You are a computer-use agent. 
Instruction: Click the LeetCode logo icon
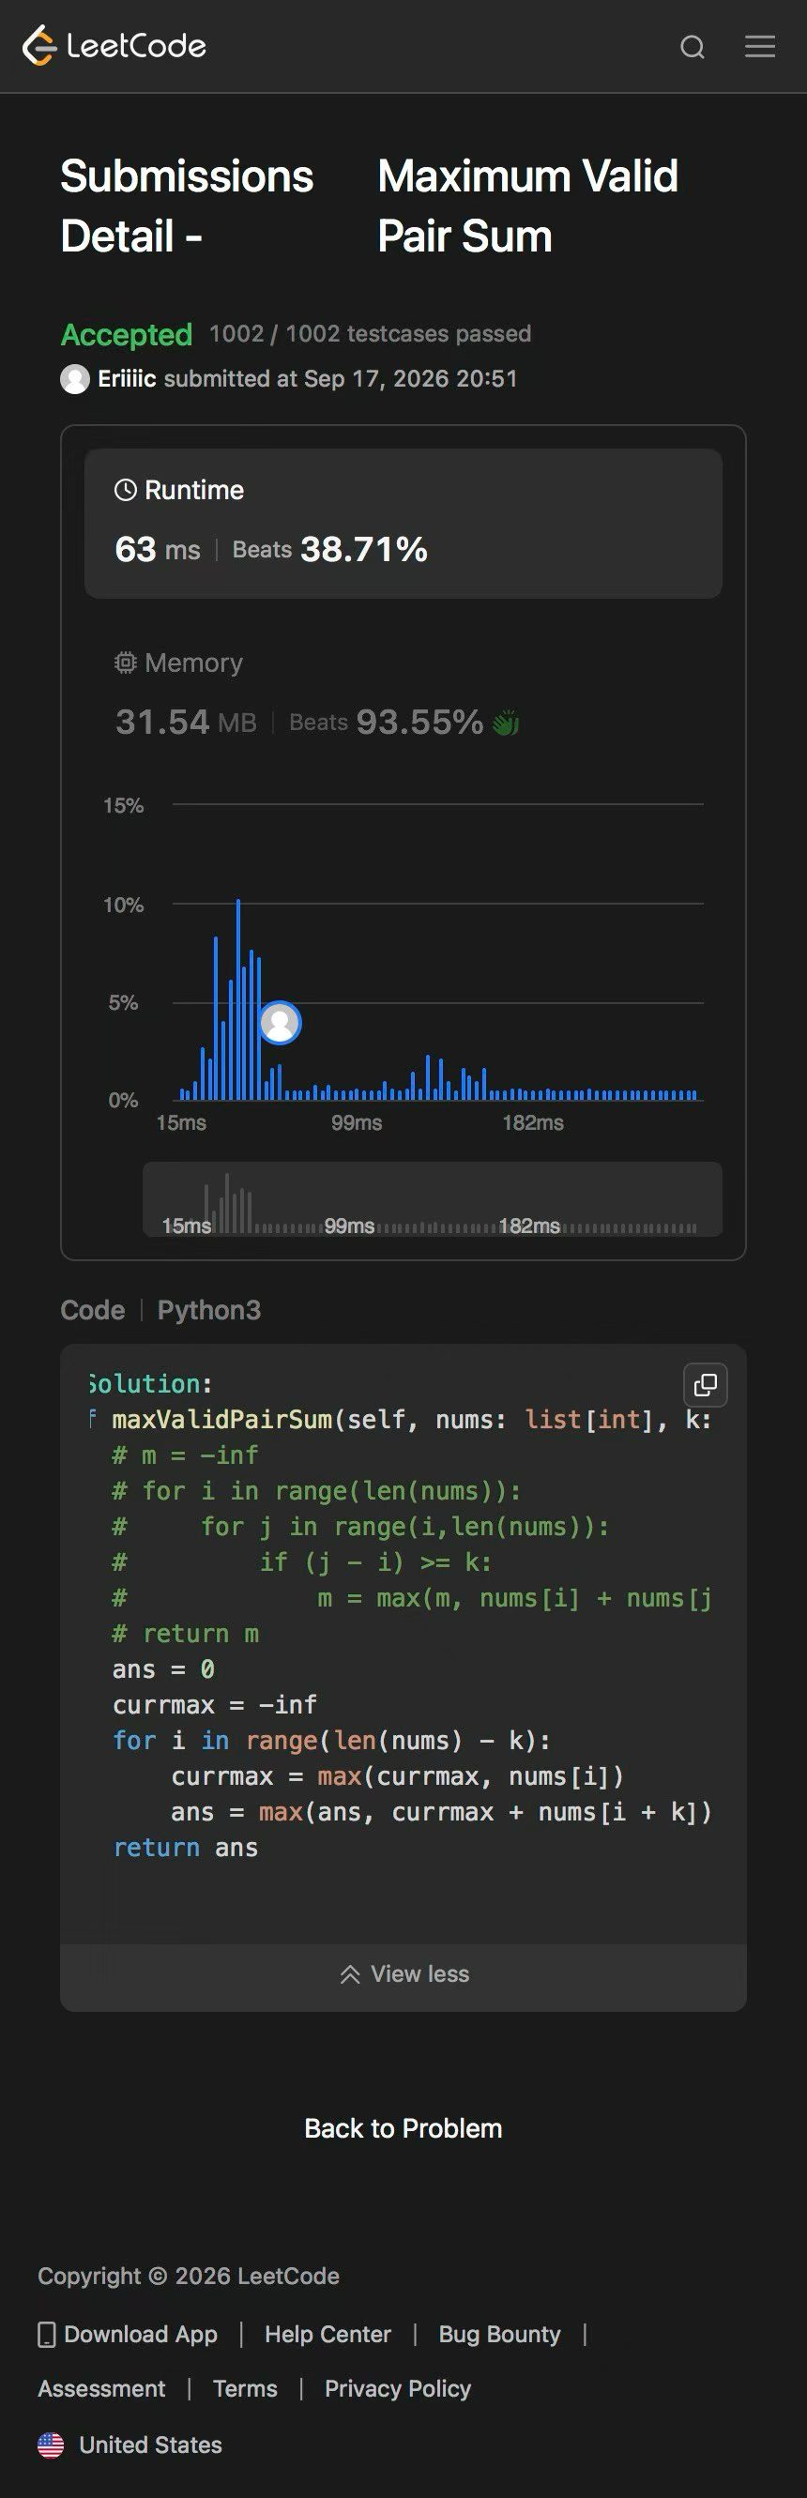pyautogui.click(x=39, y=46)
